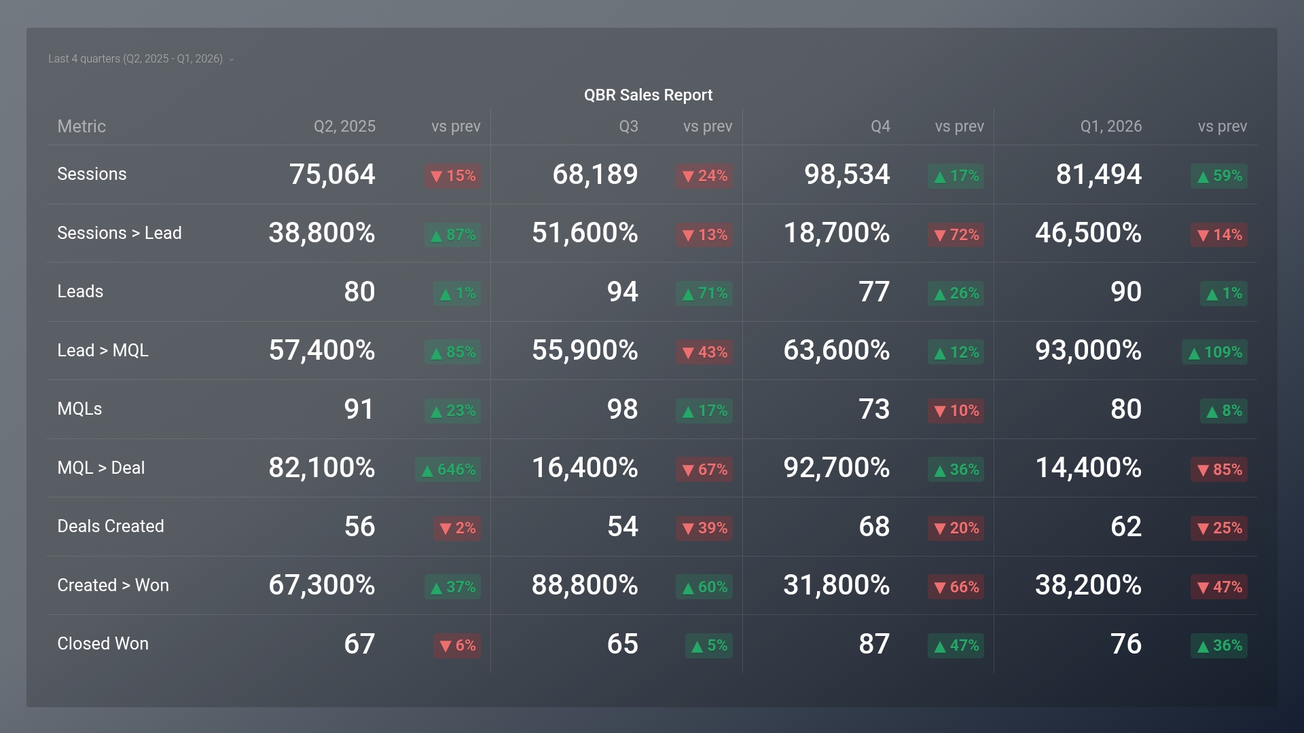The width and height of the screenshot is (1304, 733).
Task: Click the red 15% decrease badge for Sessions Q2
Action: coord(452,176)
